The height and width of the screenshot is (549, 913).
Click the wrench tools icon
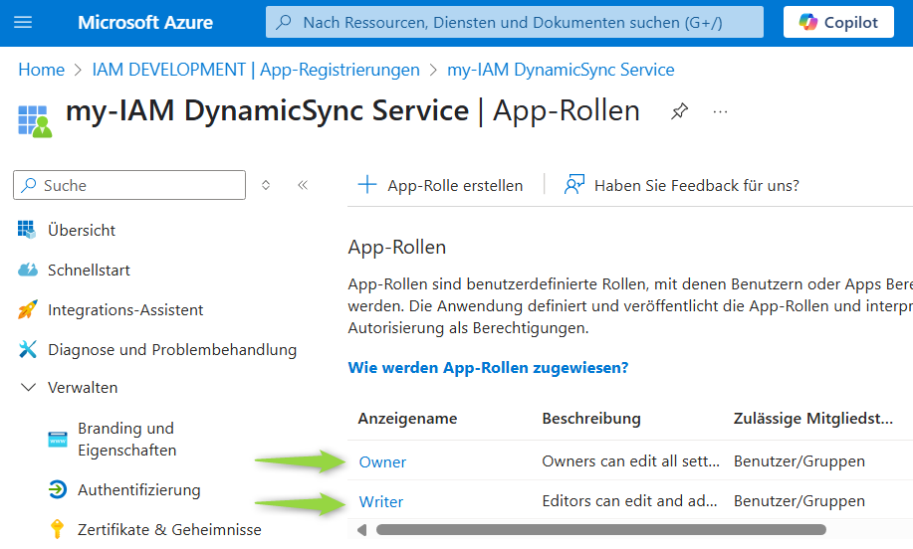tap(27, 349)
